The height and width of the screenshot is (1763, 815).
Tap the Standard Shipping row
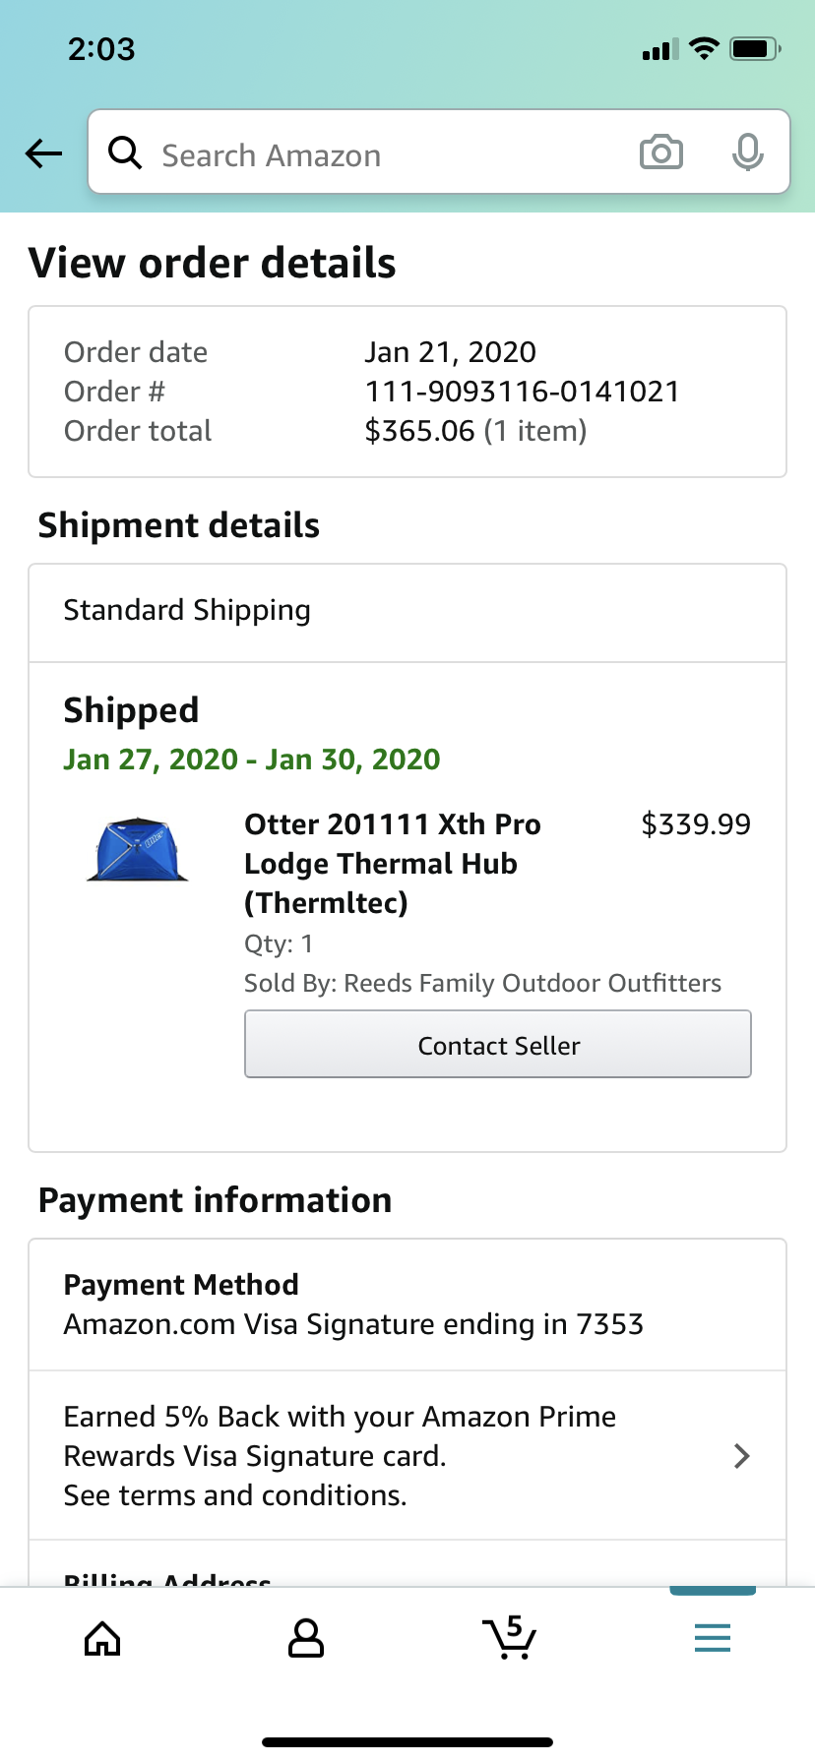[407, 612]
